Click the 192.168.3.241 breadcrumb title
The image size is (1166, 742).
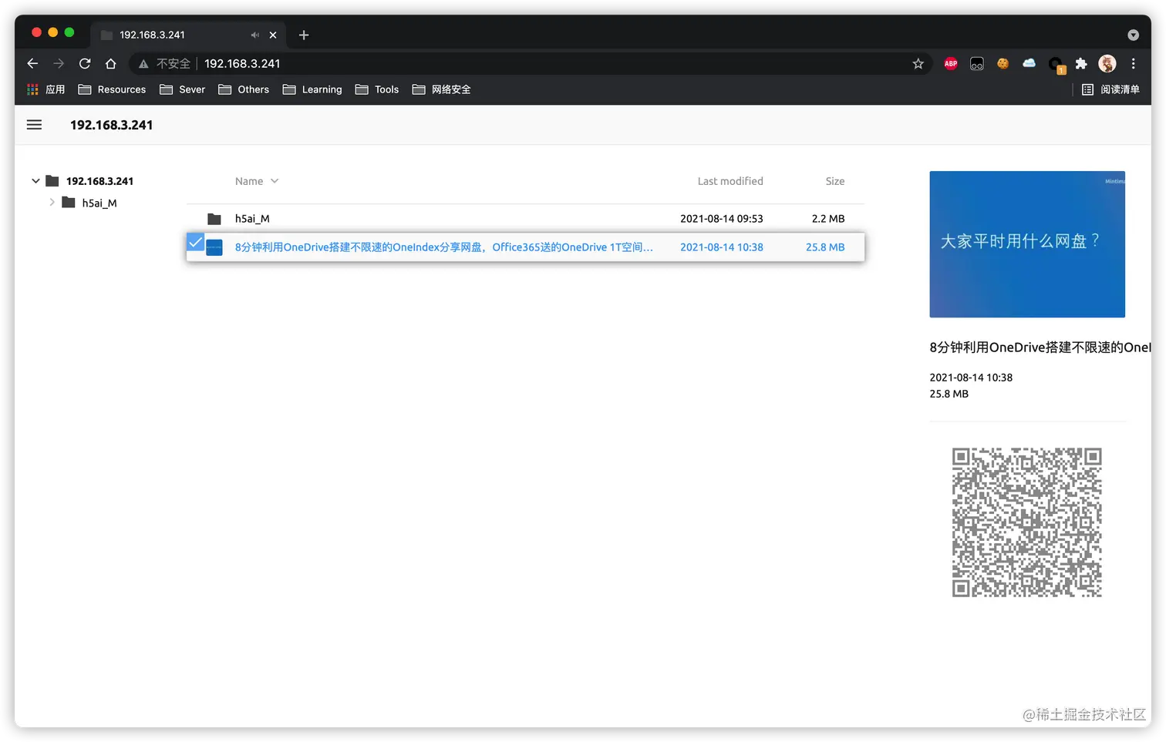click(x=111, y=125)
